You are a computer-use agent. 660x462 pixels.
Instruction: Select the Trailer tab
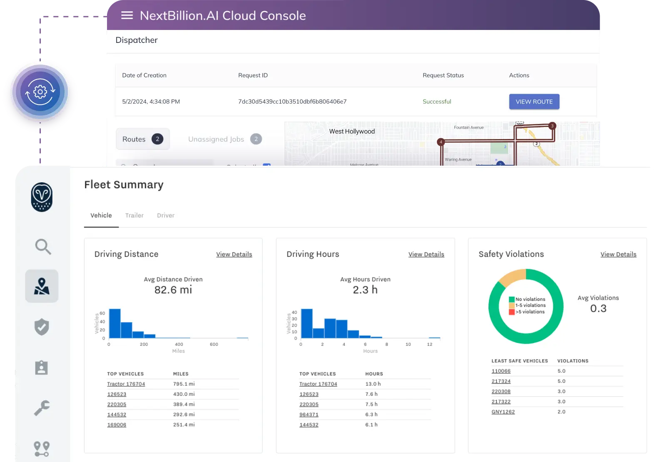(x=134, y=215)
